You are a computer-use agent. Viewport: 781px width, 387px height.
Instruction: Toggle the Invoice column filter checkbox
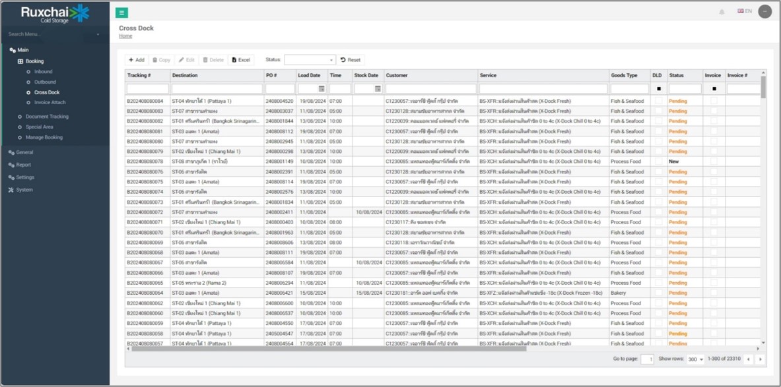(714, 88)
